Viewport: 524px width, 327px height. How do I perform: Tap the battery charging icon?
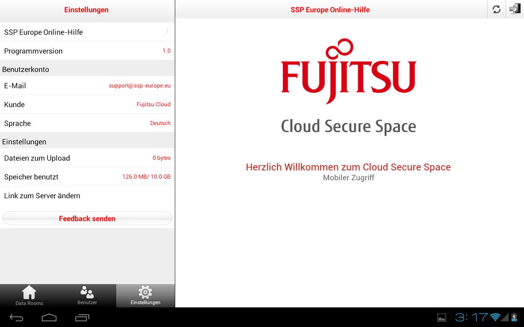click(x=514, y=317)
